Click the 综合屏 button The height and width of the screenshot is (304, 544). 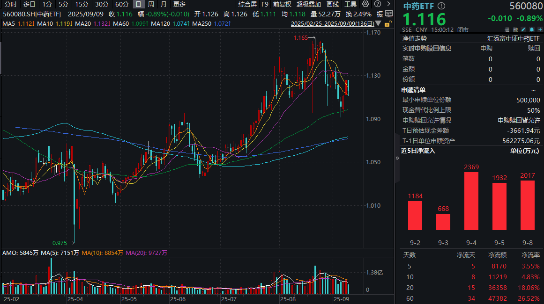(247, 4)
